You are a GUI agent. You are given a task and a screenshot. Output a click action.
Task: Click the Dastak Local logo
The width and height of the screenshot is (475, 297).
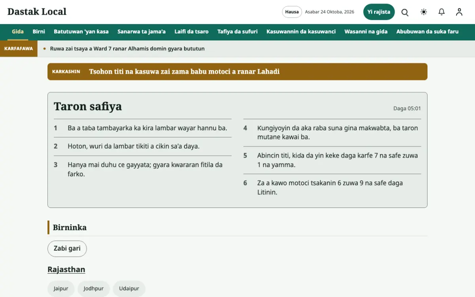click(x=37, y=11)
